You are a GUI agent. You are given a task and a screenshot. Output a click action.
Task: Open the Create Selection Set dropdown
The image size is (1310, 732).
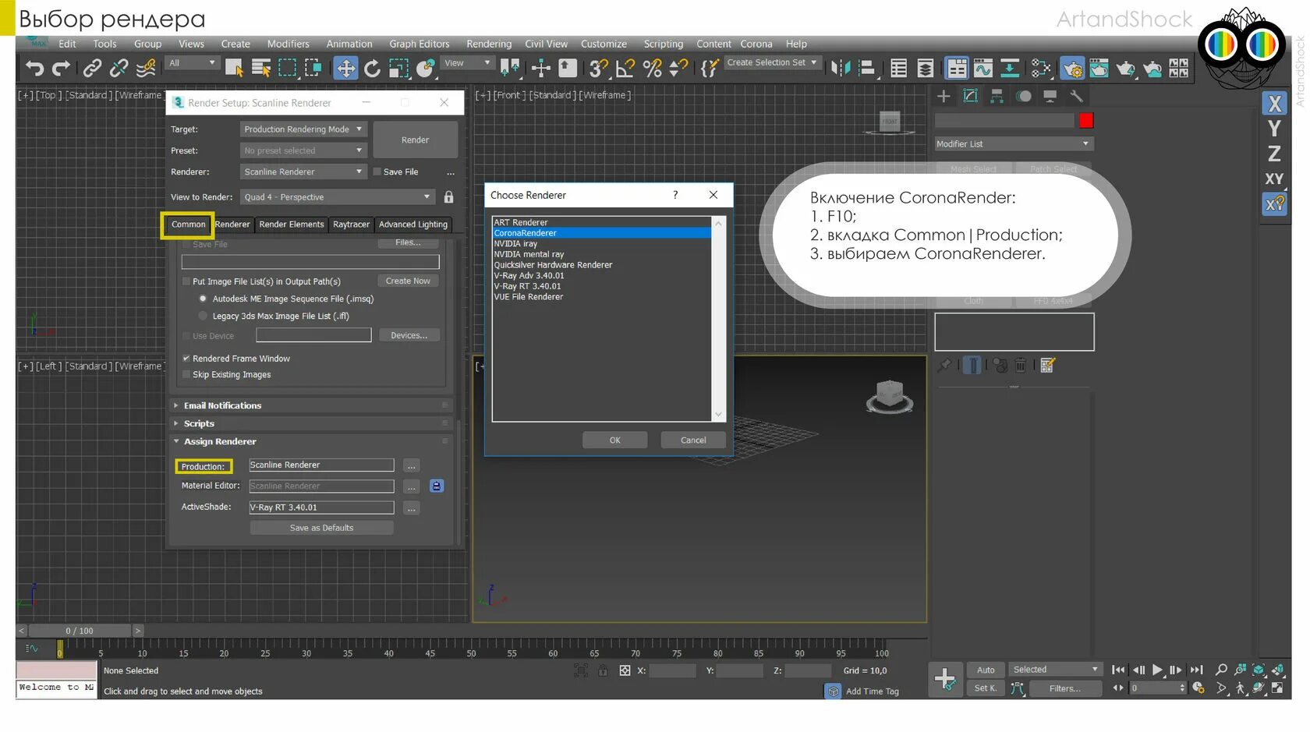coord(772,62)
